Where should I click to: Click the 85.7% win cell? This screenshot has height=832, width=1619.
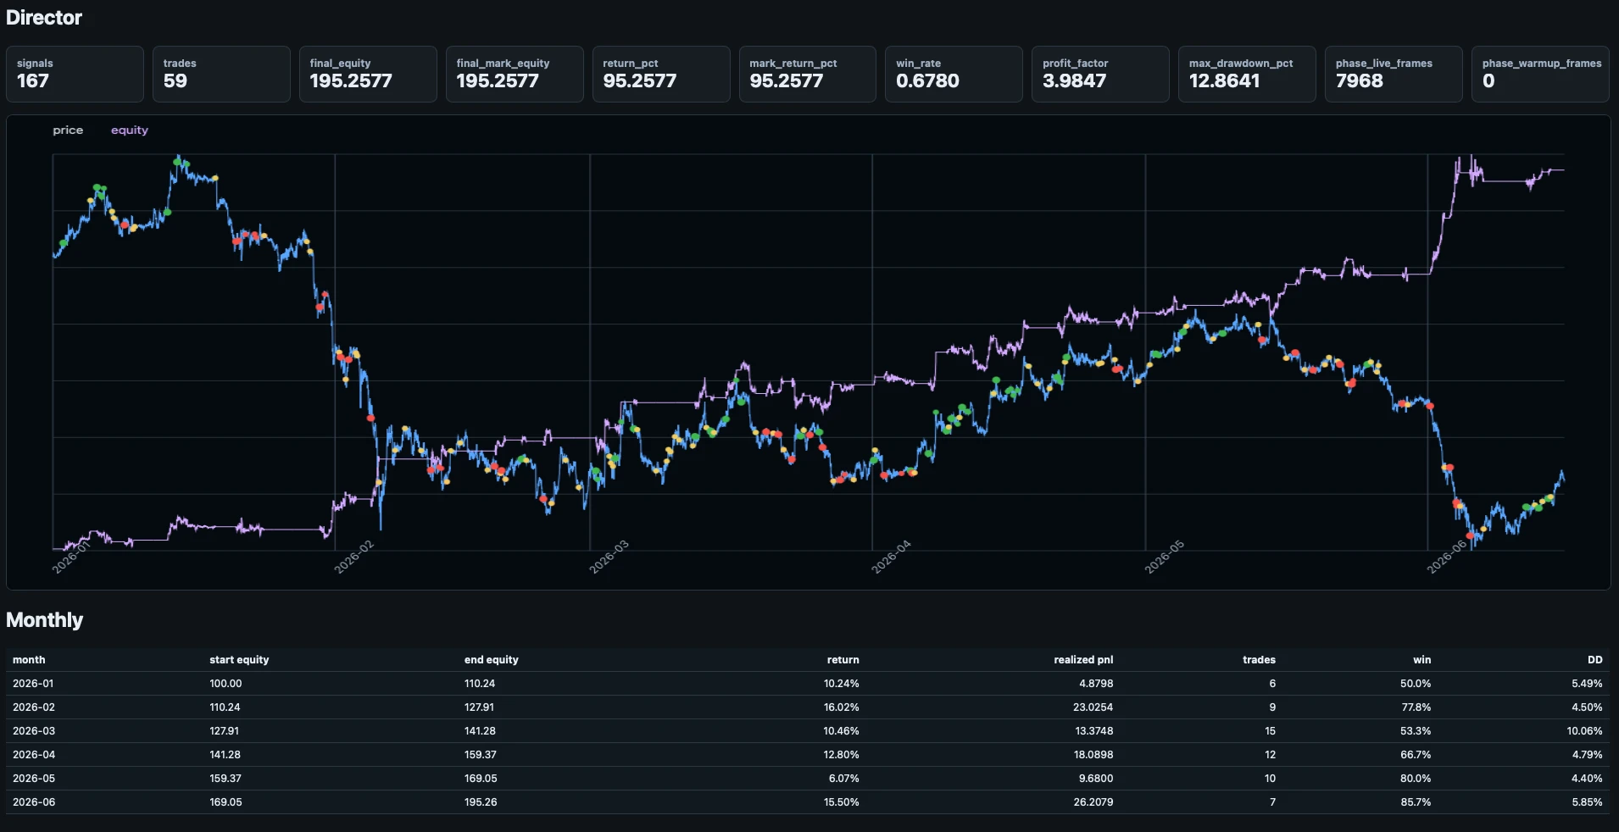pyautogui.click(x=1416, y=802)
